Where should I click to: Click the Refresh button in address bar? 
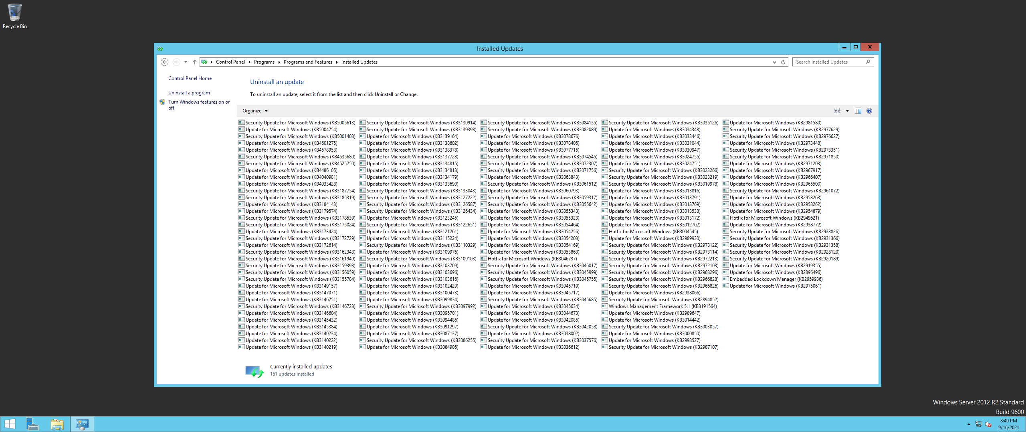tap(783, 62)
